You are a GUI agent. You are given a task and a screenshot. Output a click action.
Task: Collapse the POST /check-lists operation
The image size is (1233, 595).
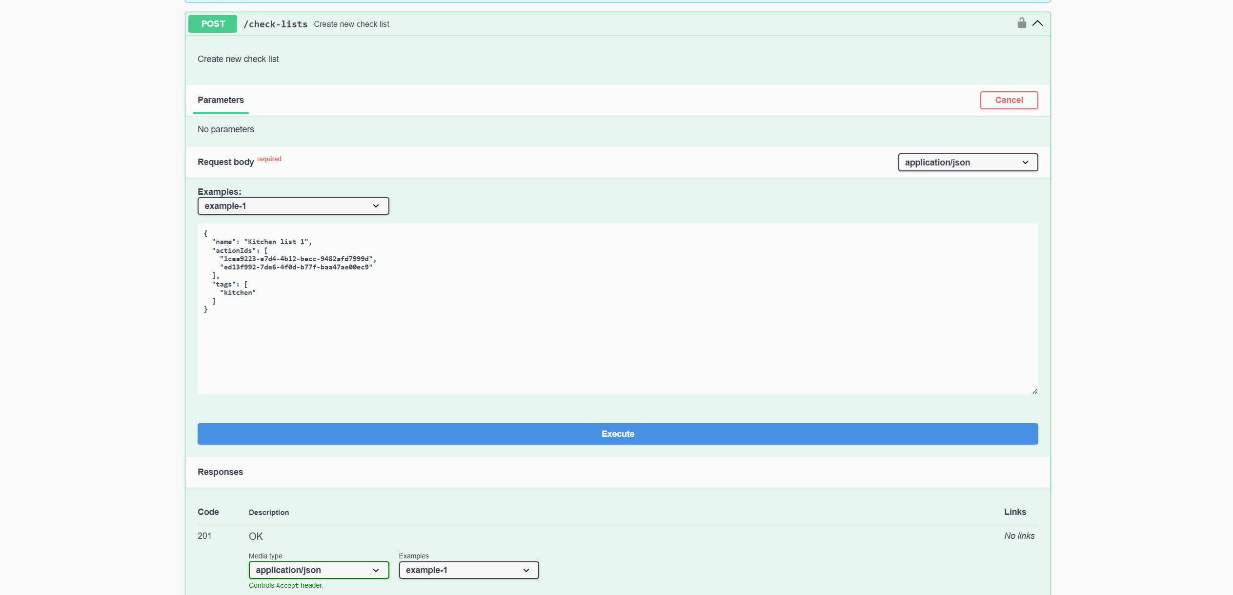click(1037, 23)
